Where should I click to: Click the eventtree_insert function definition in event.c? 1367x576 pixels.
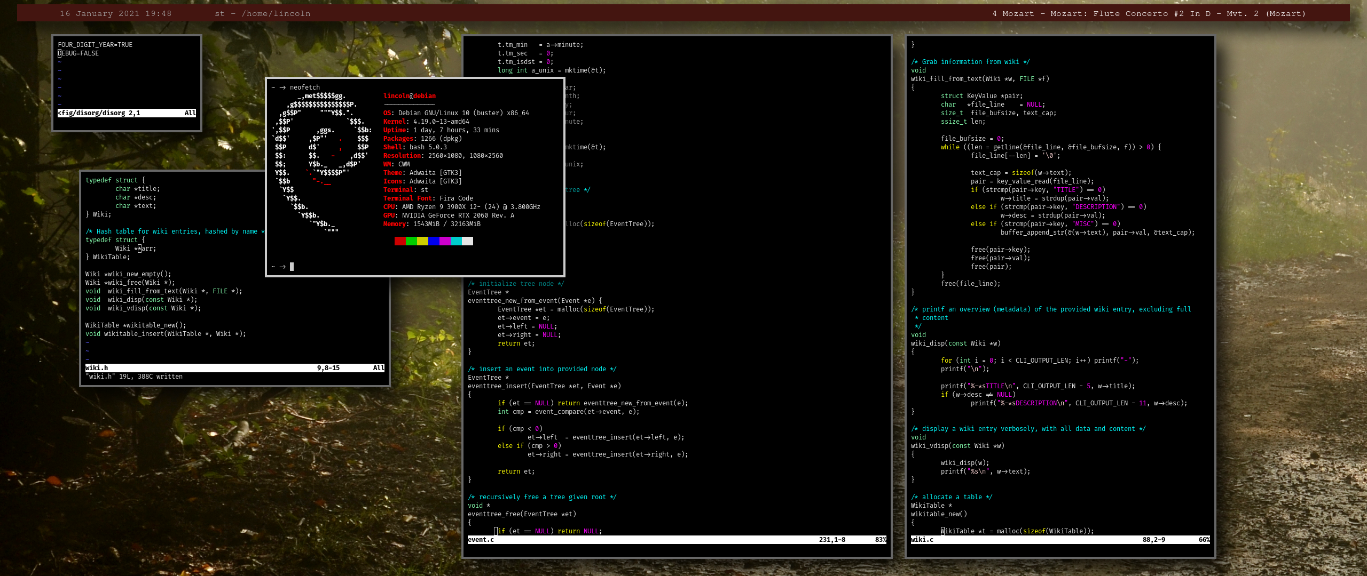point(498,386)
